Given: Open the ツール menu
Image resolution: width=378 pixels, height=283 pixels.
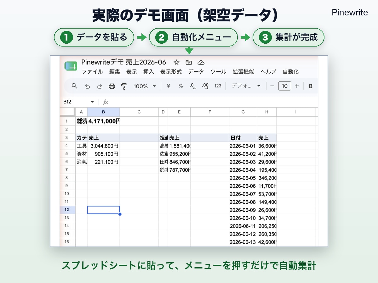Looking at the screenshot, I should tap(218, 72).
